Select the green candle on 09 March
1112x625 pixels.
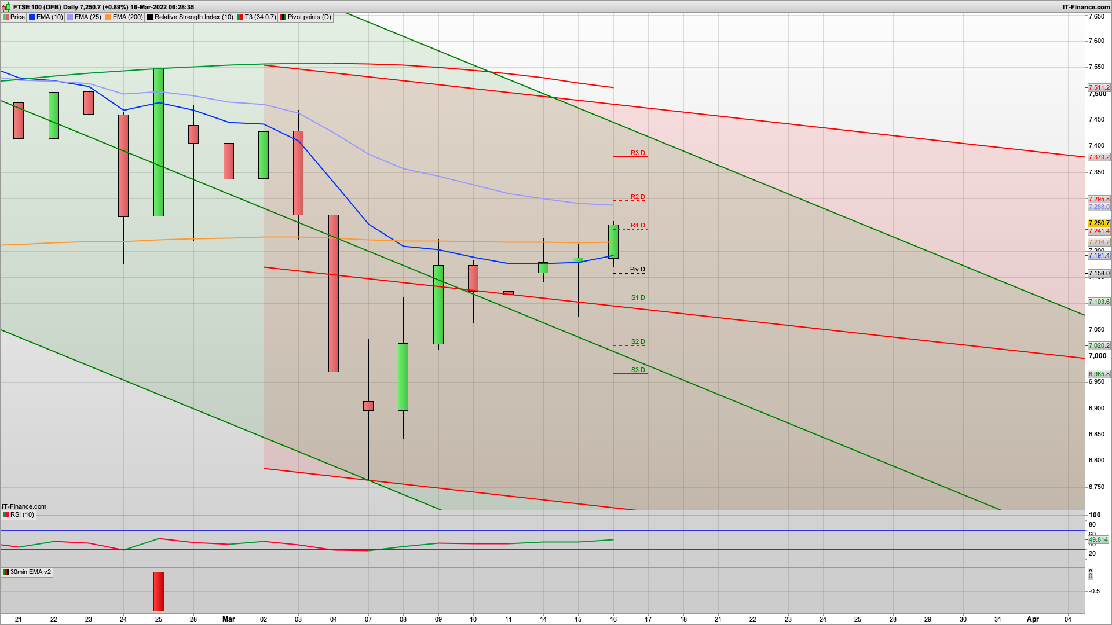point(438,304)
